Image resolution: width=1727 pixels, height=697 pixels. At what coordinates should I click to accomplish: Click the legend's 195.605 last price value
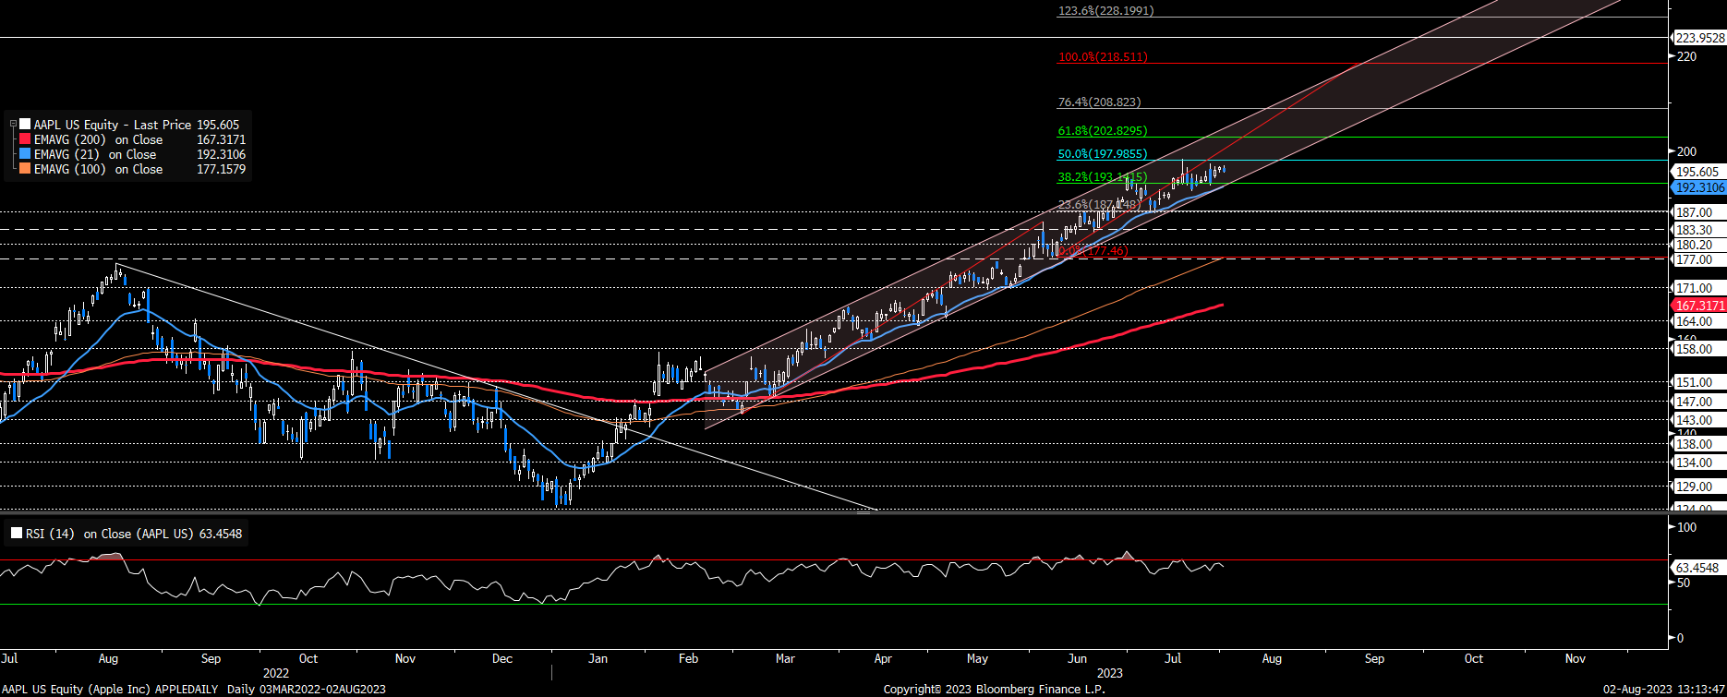[x=218, y=125]
